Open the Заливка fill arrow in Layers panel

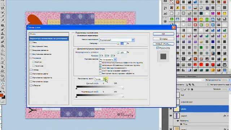[x=229, y=89]
